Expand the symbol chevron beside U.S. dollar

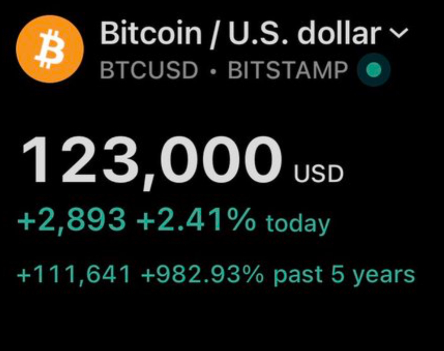pos(399,33)
